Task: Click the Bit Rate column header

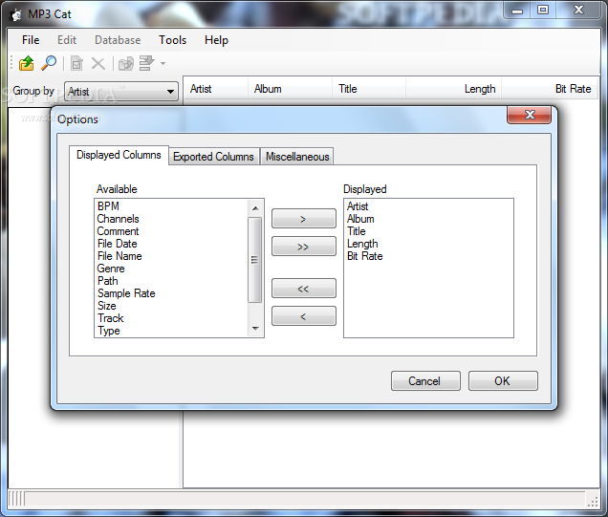Action: (x=549, y=89)
